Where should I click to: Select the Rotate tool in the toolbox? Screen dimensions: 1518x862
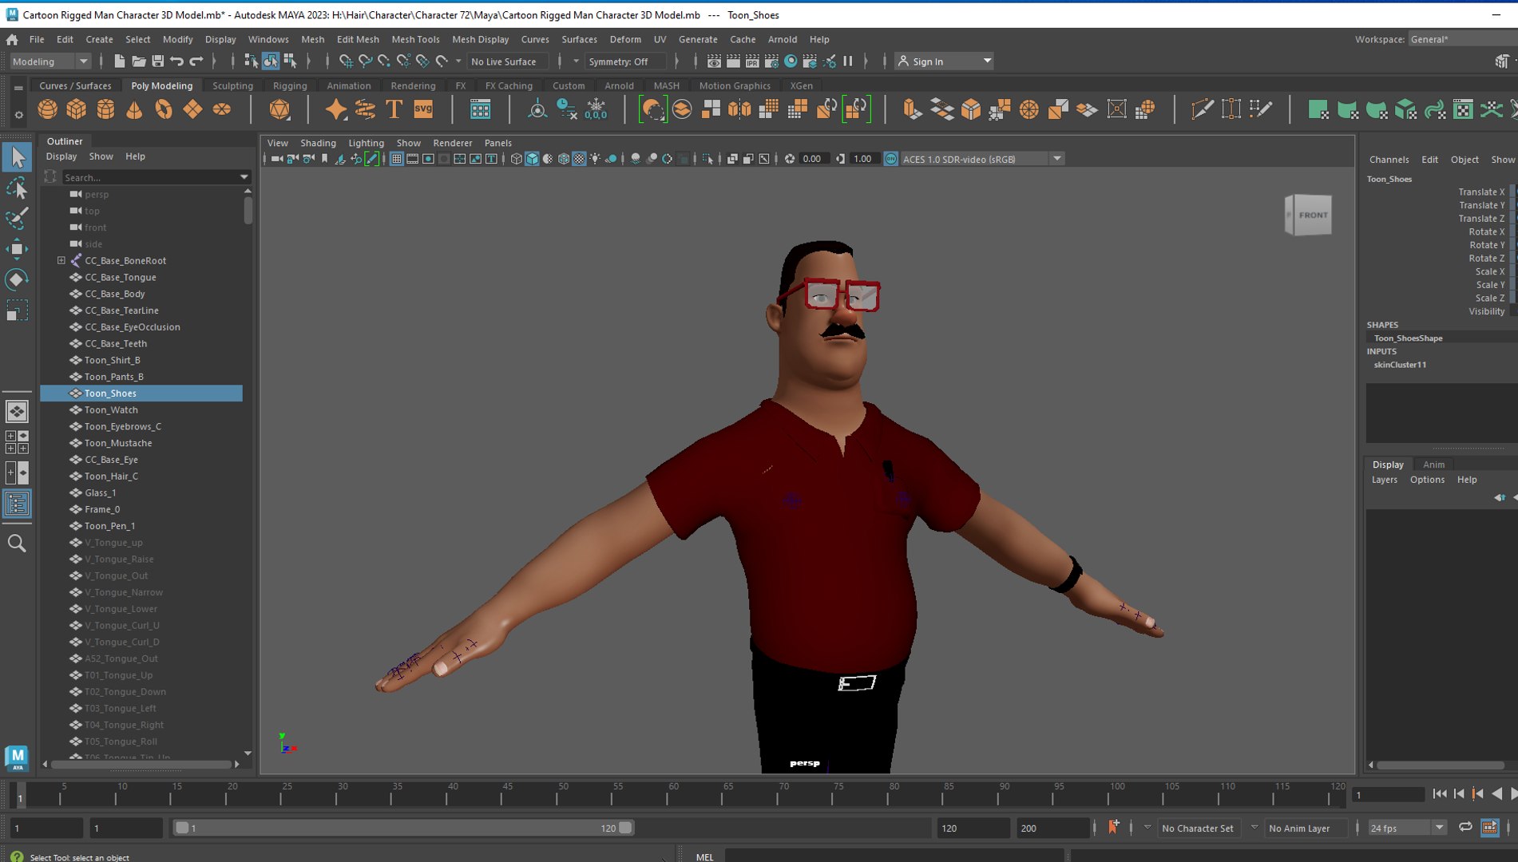(17, 279)
